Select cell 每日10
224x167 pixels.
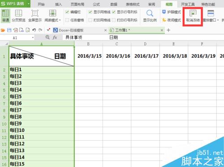[x=42, y=130]
